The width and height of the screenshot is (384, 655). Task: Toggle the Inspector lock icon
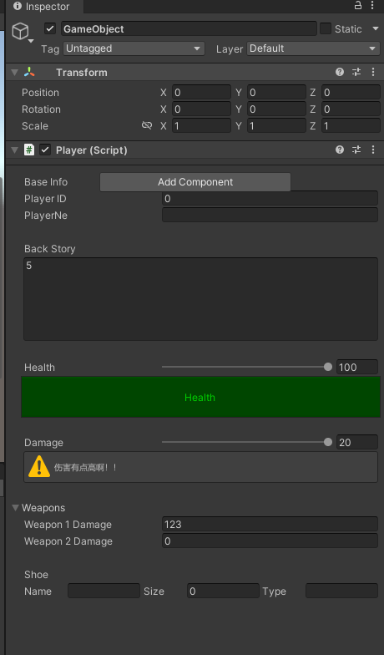pos(357,5)
